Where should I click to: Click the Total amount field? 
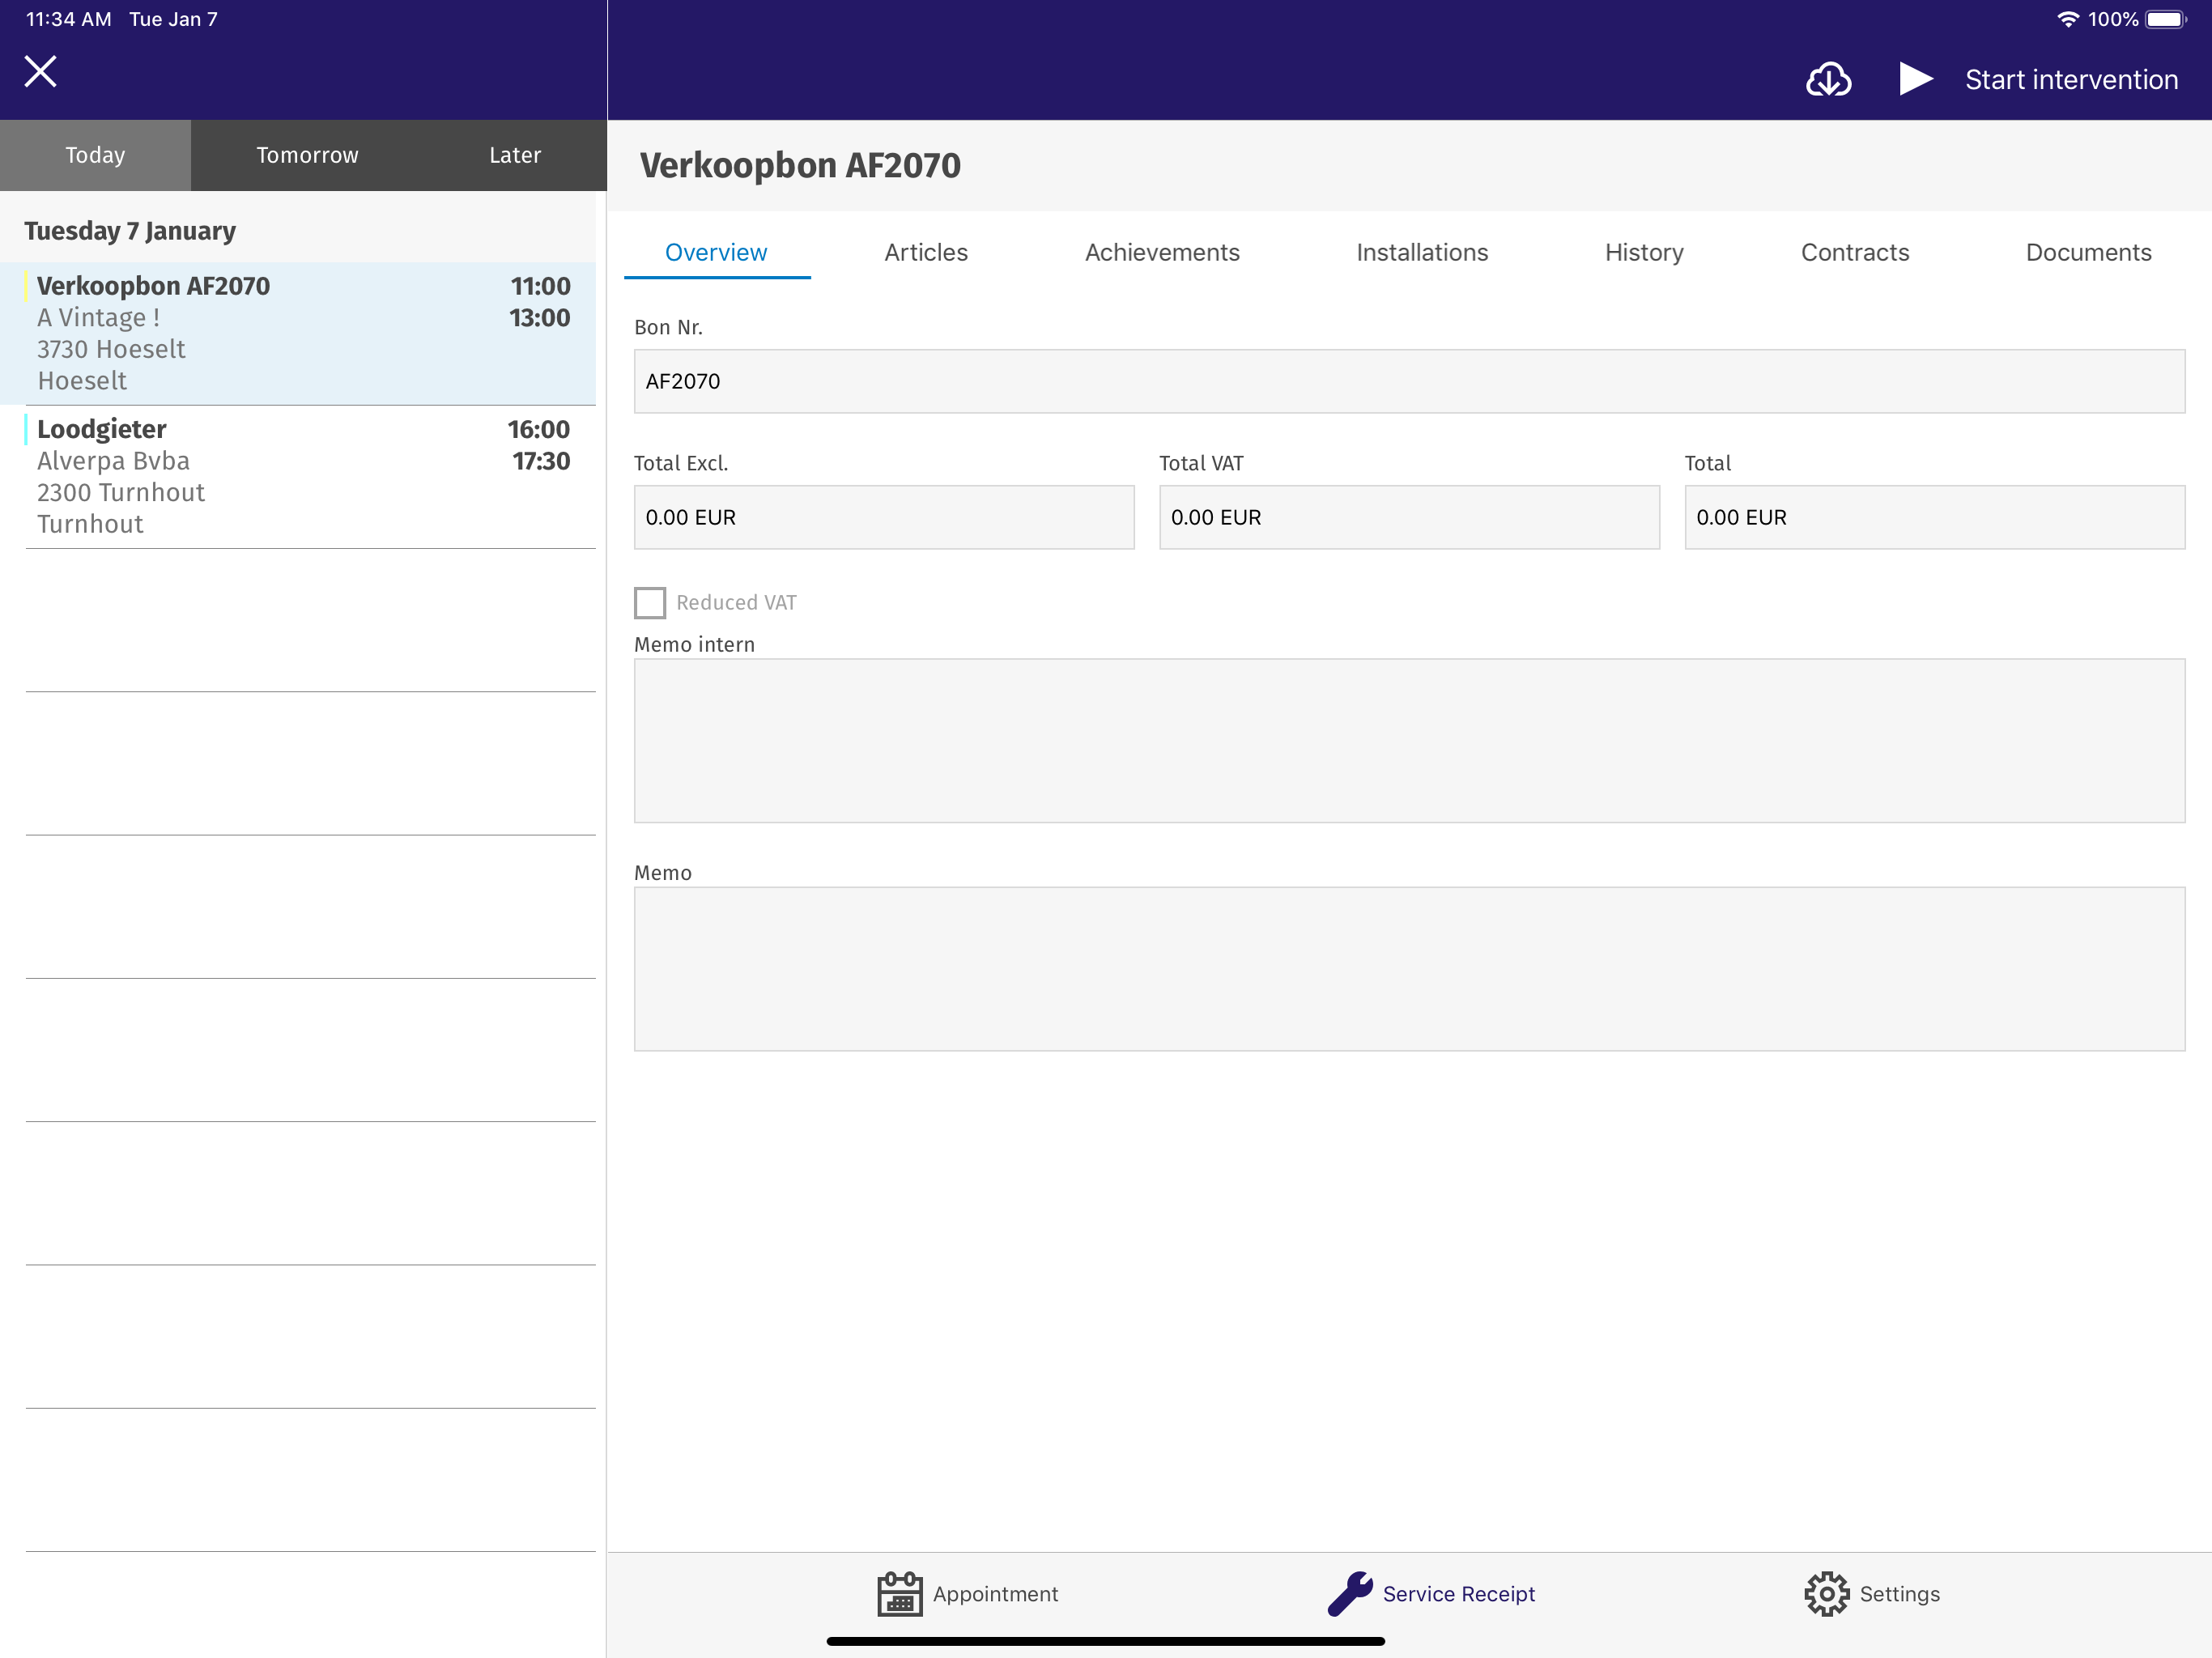click(1935, 517)
